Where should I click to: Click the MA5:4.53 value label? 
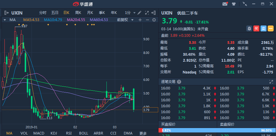click(x=31, y=20)
